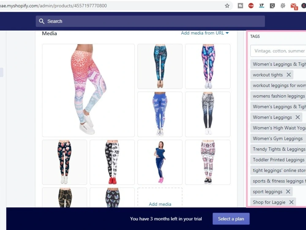Screen dimensions: 306x230
Task: Click the 'Trendy Tights & Leggings' tag
Action: coord(279,149)
